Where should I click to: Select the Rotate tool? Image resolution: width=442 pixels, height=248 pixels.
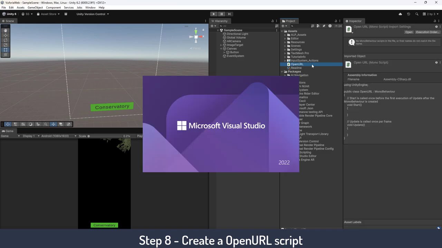click(x=5, y=40)
